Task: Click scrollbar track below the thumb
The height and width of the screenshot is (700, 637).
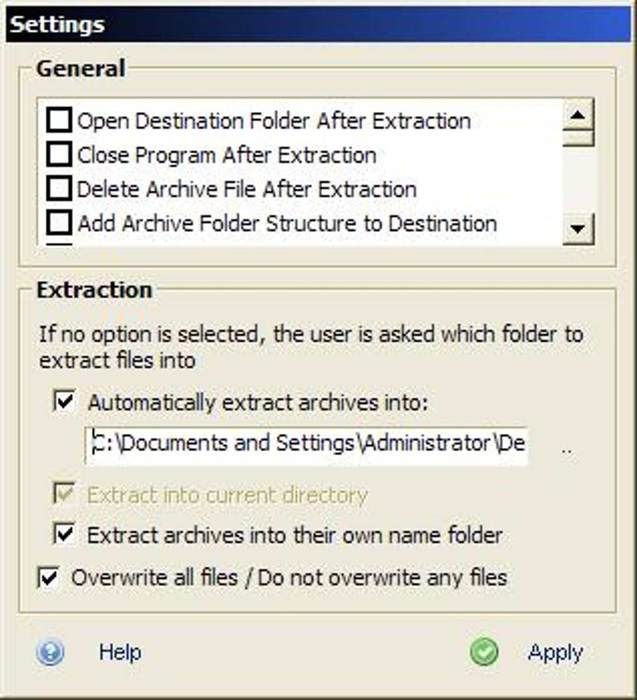Action: pyautogui.click(x=578, y=181)
